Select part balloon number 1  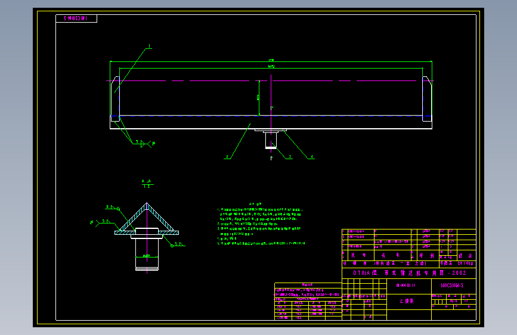pyautogui.click(x=149, y=46)
